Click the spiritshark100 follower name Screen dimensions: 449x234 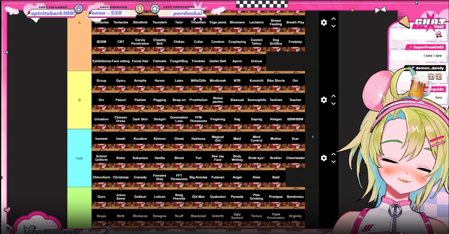click(x=52, y=13)
